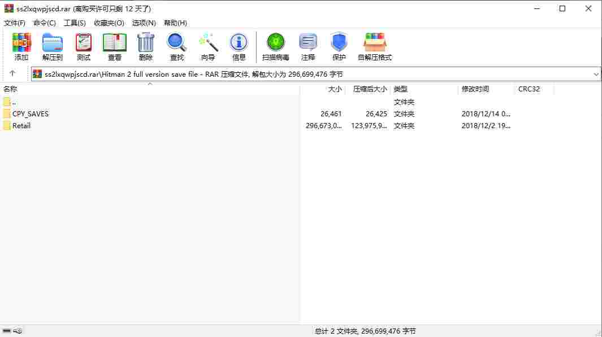
Task: Open the Comment (注释) tool
Action: [x=308, y=46]
